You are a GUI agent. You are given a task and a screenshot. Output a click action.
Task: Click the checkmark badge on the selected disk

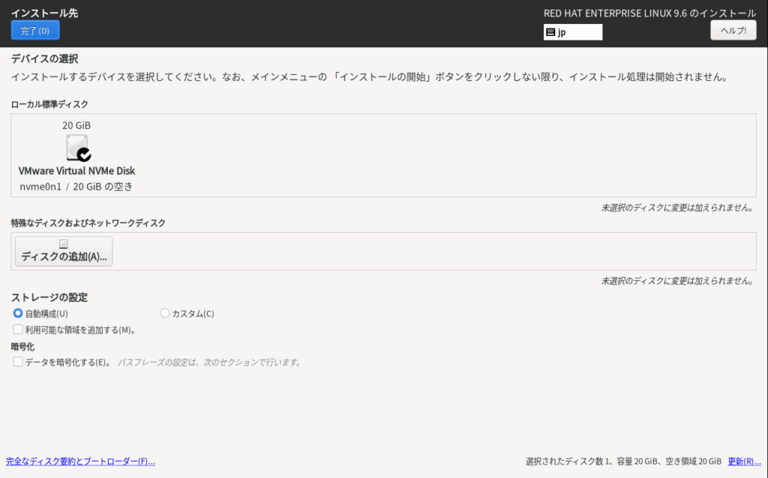(84, 155)
